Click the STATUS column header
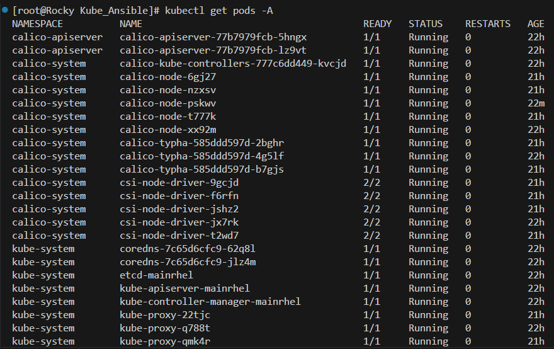Viewport: 554px width, 349px height. tap(426, 24)
